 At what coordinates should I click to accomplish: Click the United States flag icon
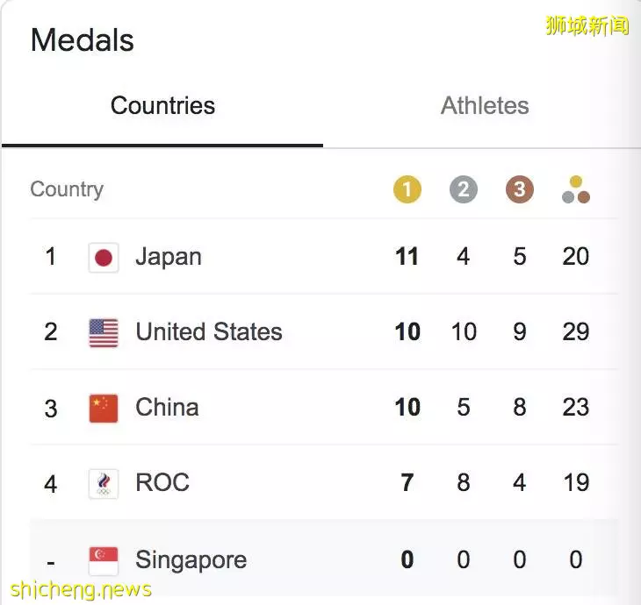click(104, 332)
